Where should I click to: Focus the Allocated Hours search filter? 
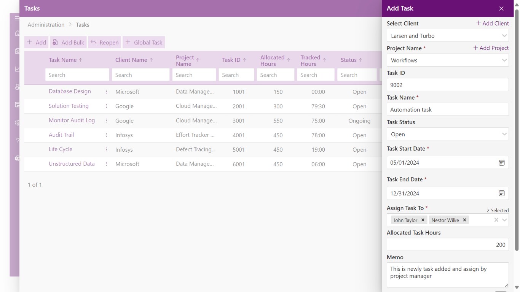pos(276,75)
